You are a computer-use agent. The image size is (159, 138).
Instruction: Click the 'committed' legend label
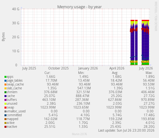14,115
